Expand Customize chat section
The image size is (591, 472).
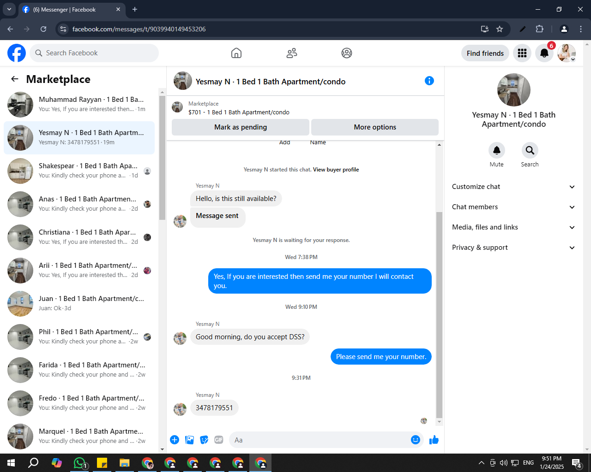(513, 187)
